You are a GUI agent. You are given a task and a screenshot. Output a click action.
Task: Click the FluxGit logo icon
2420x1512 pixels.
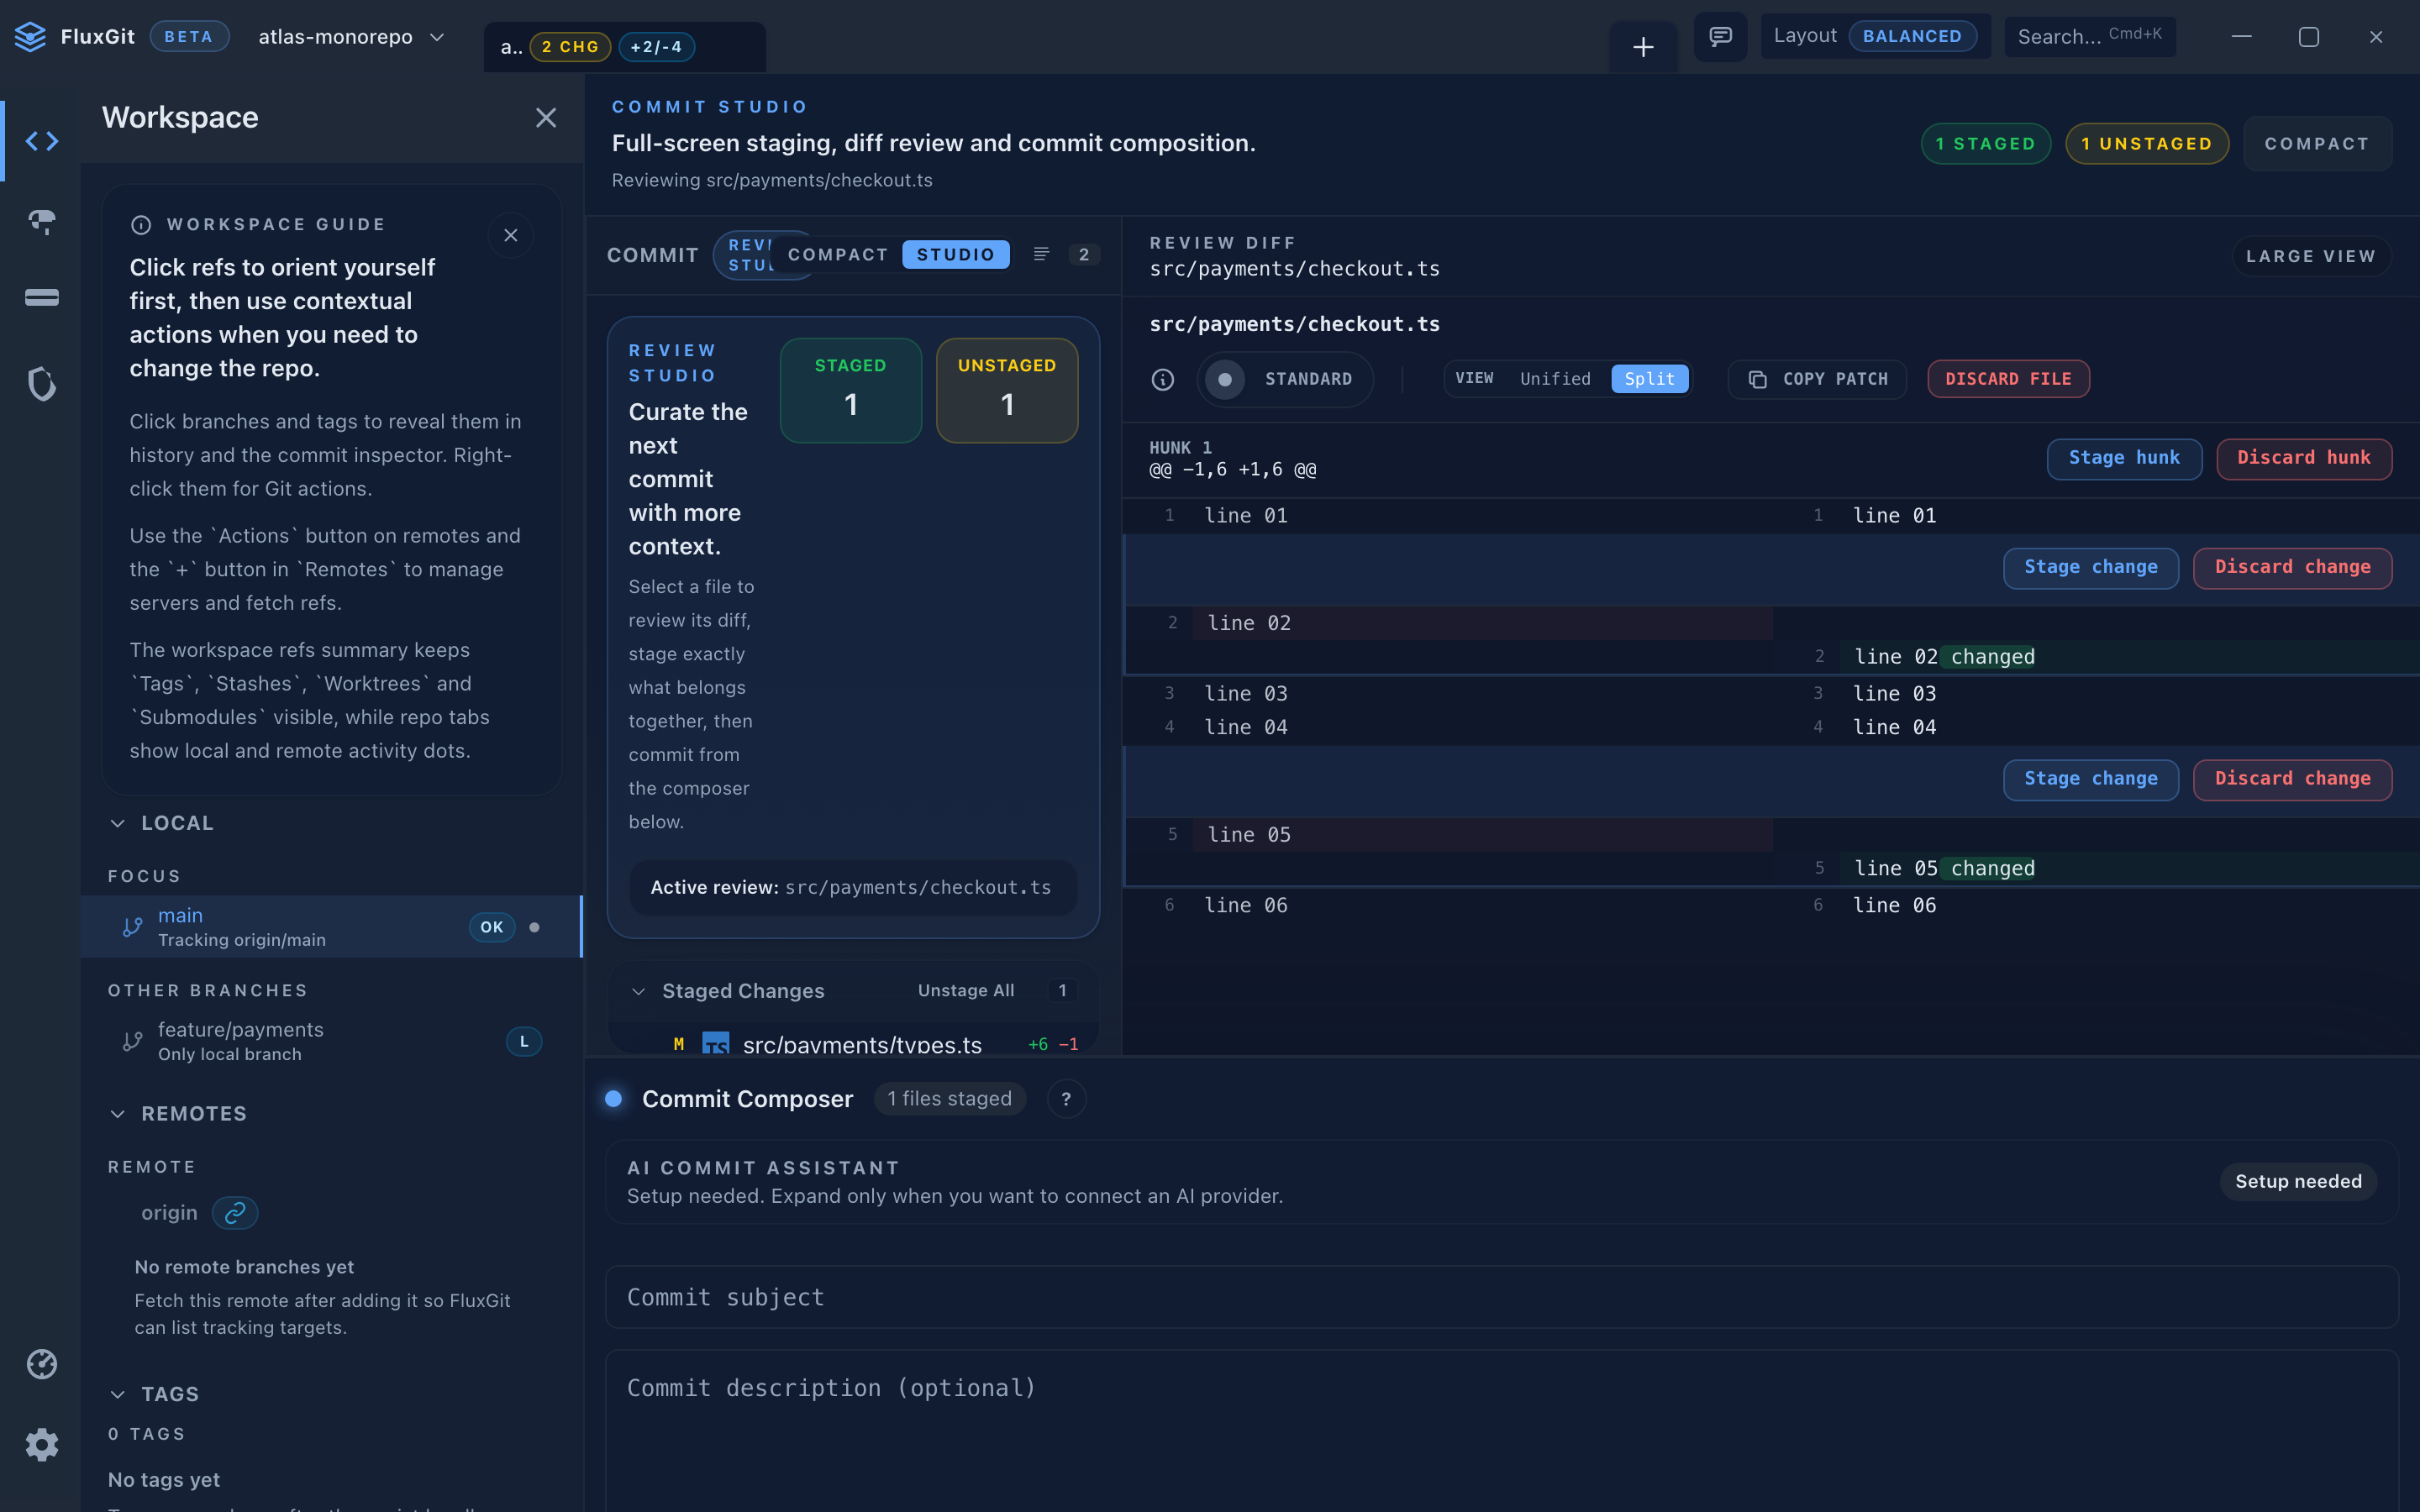click(30, 37)
